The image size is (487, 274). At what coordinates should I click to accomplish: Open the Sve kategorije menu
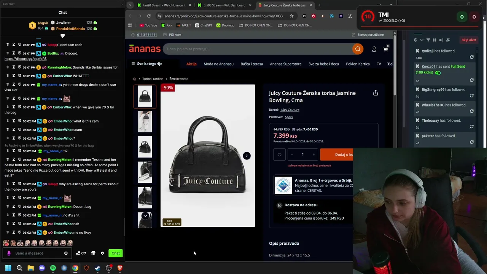(147, 64)
